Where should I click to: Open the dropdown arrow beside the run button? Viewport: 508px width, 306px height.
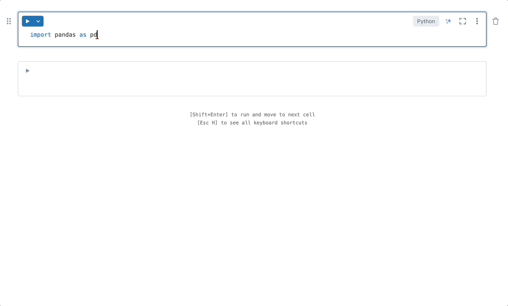coord(38,21)
